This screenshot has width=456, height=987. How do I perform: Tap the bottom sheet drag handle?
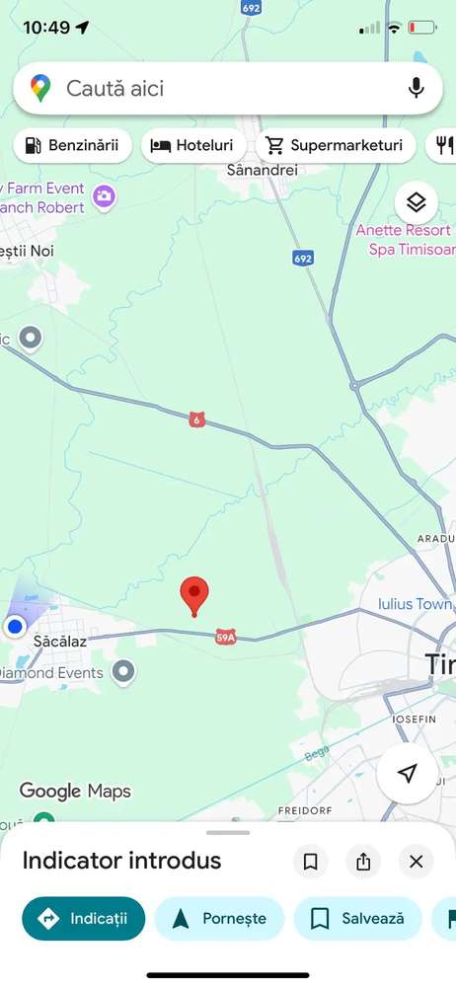tap(228, 832)
